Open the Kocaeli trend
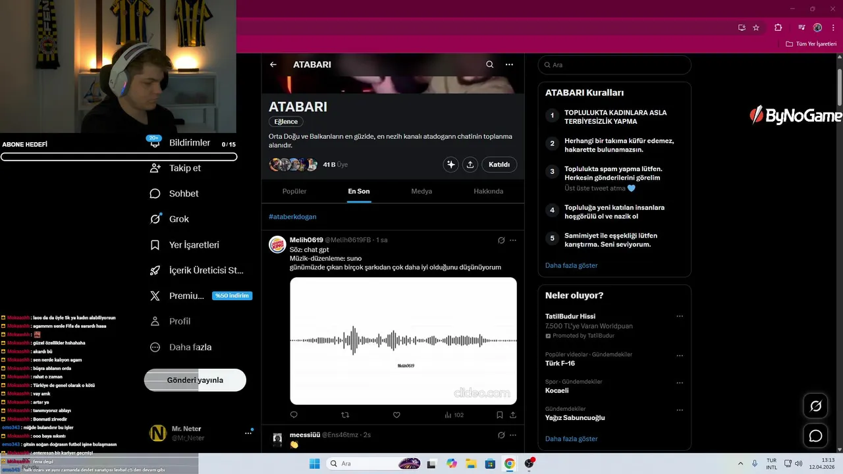This screenshot has width=843, height=474. (557, 390)
